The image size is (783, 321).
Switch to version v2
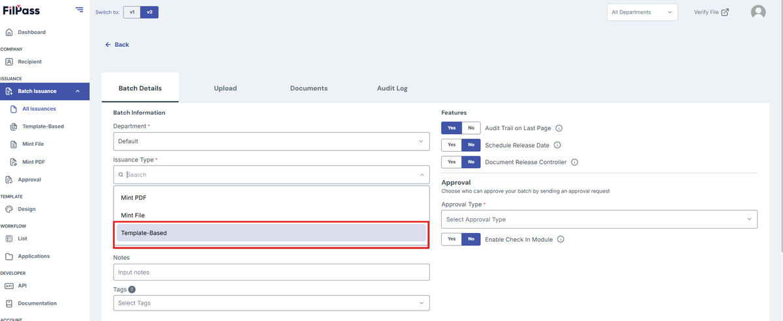pos(149,12)
